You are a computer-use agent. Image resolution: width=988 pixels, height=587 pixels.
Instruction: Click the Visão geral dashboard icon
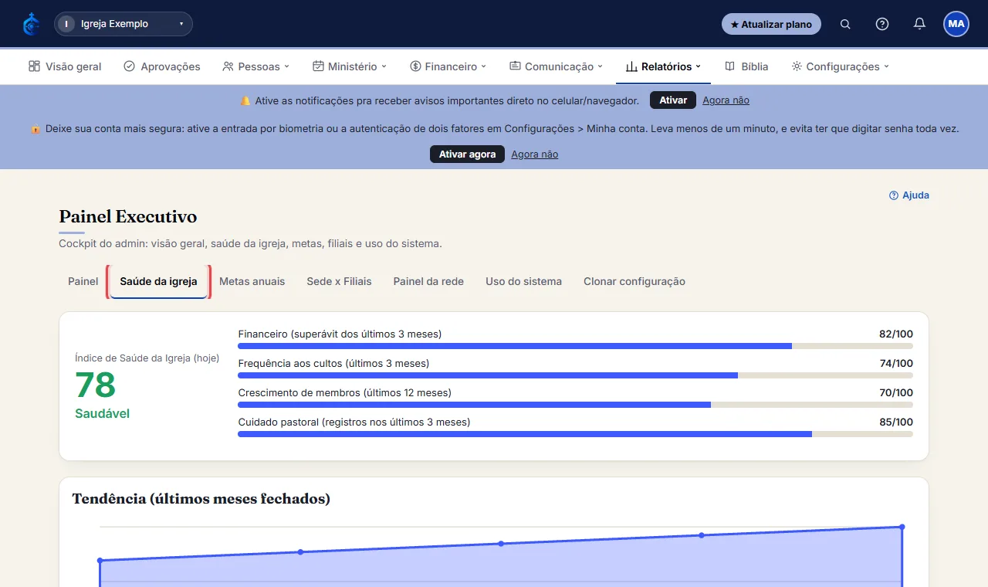[x=34, y=66]
